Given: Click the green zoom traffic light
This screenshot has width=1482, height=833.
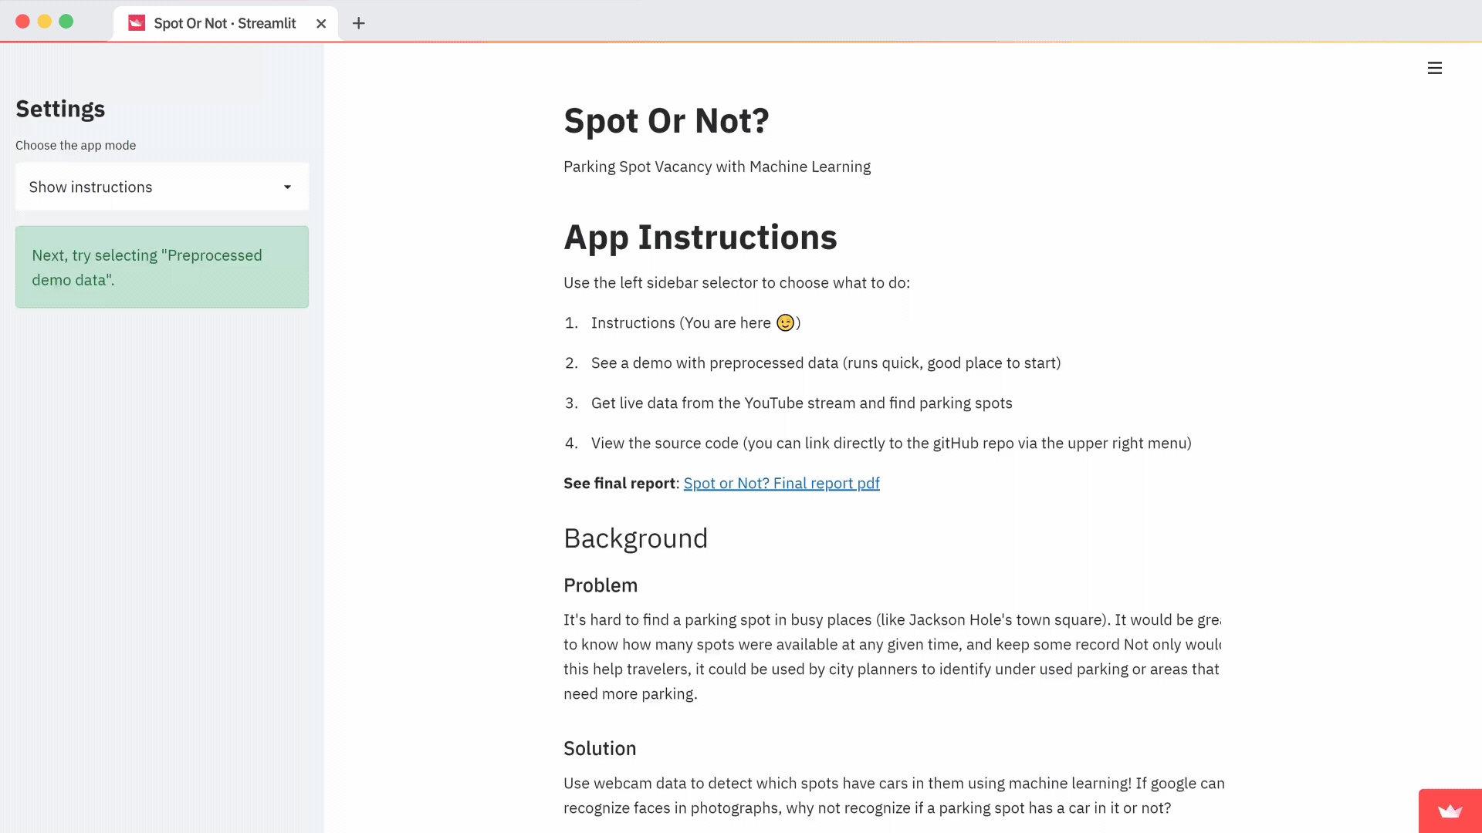Looking at the screenshot, I should (x=66, y=22).
